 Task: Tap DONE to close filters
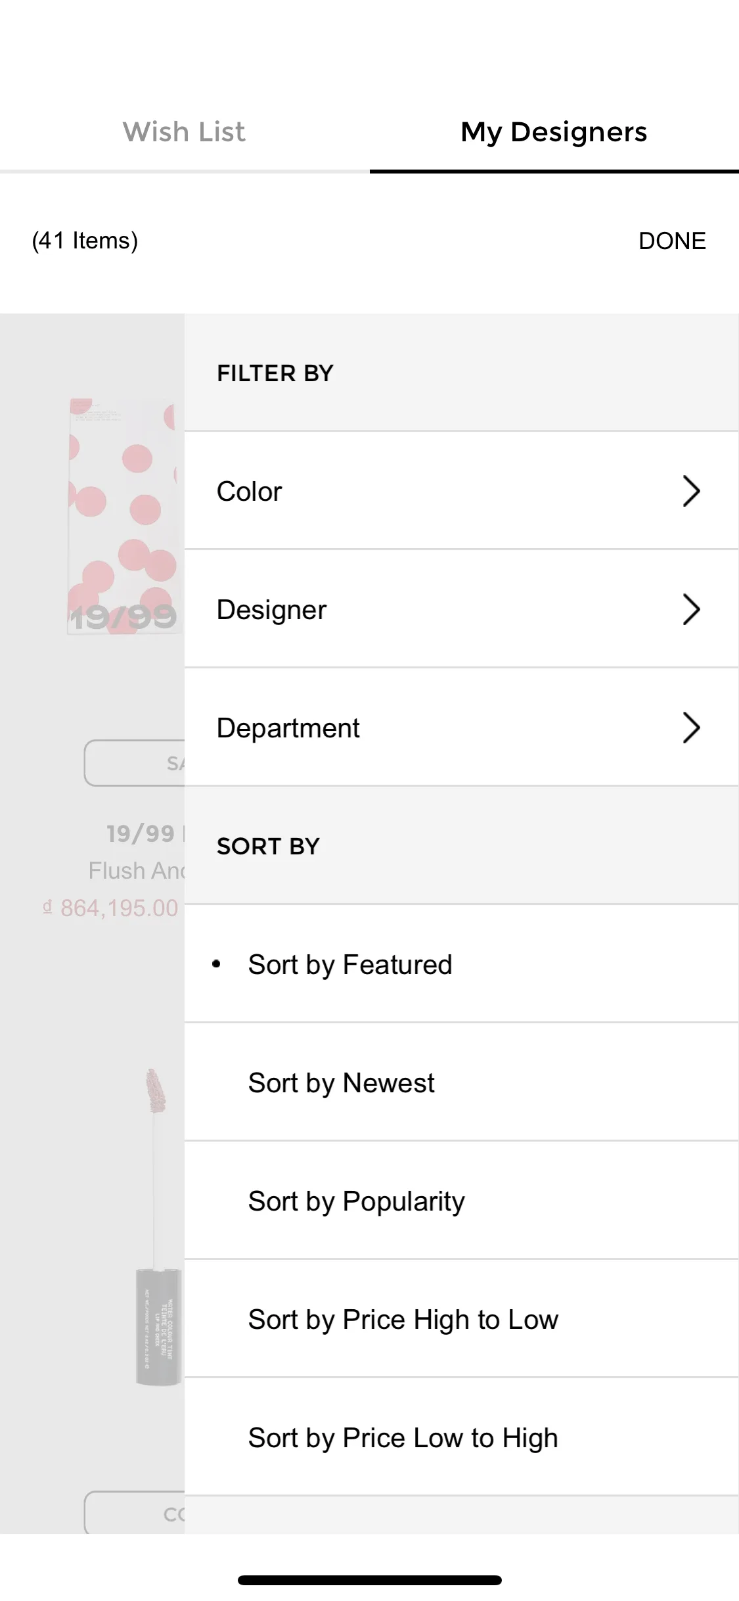click(x=672, y=241)
